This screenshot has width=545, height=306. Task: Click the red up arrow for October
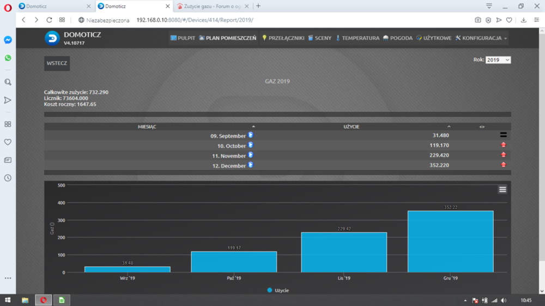pos(503,145)
